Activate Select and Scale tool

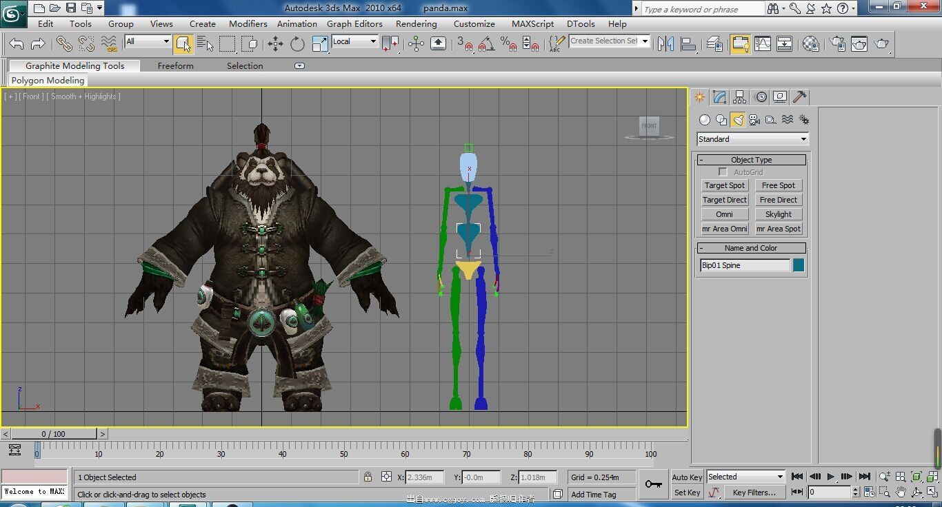320,44
